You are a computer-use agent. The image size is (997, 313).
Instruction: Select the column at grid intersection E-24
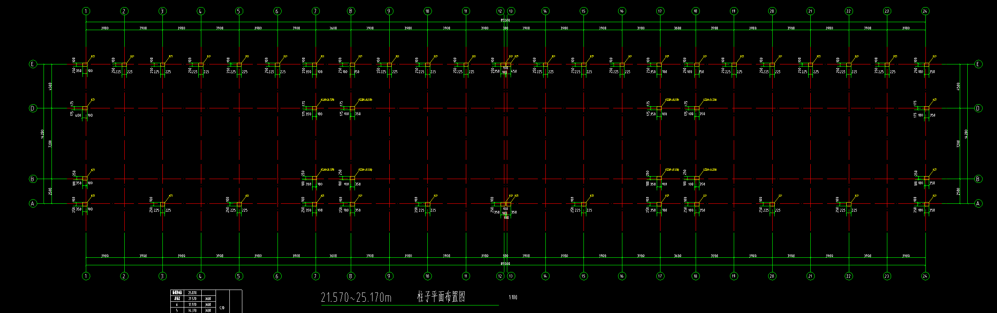(926, 65)
